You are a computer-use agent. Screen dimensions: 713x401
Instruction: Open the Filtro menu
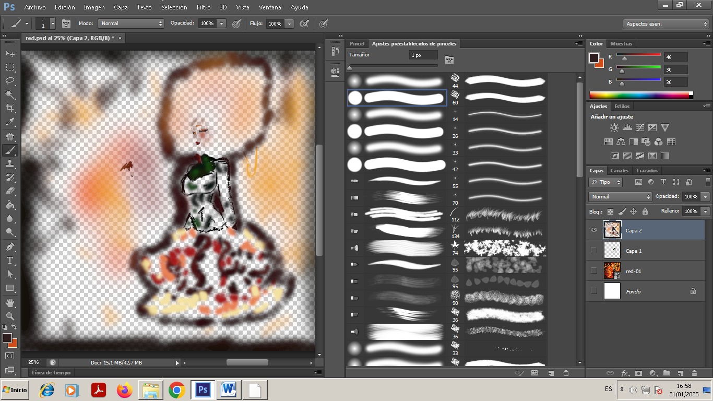204,7
